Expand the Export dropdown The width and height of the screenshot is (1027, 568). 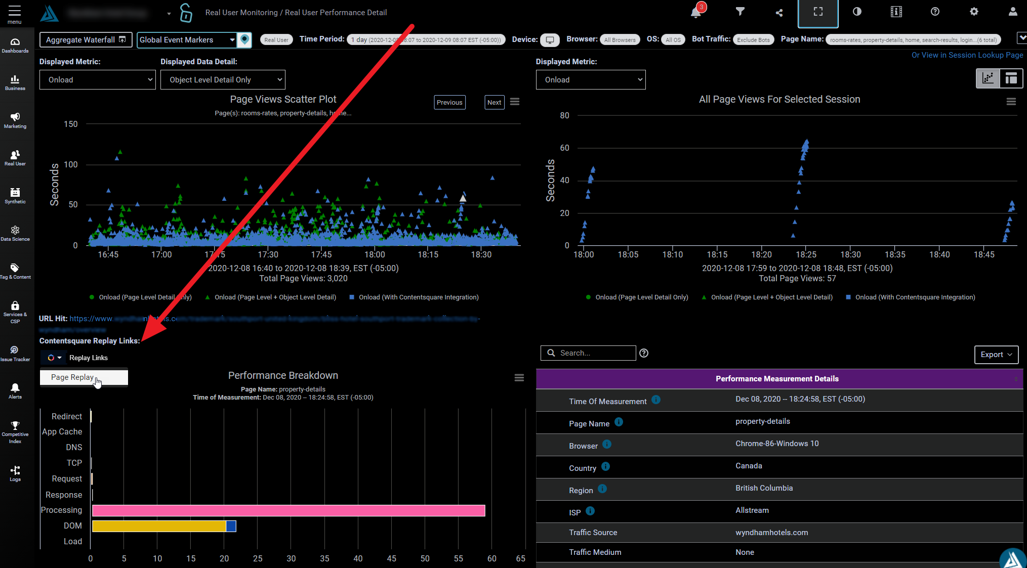[996, 355]
